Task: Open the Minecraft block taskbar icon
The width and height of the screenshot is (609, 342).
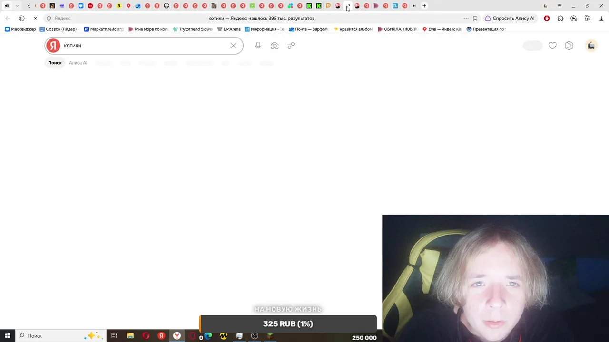Action: pyautogui.click(x=270, y=336)
